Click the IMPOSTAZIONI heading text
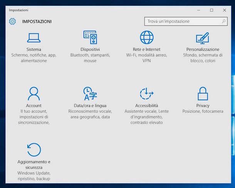This screenshot has height=188, width=235. click(x=37, y=22)
